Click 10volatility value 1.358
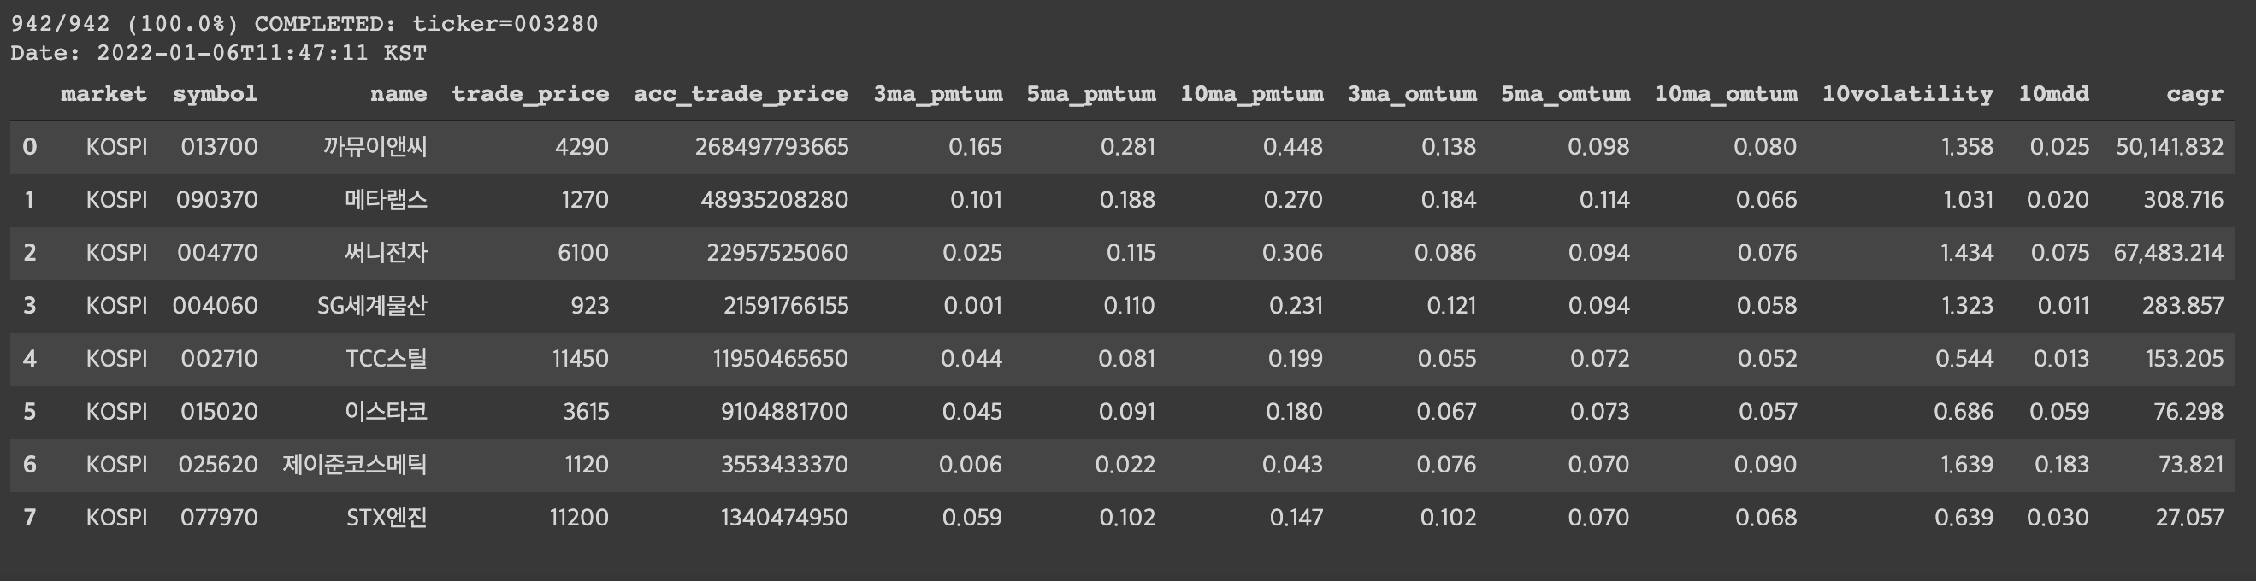 [x=1967, y=146]
